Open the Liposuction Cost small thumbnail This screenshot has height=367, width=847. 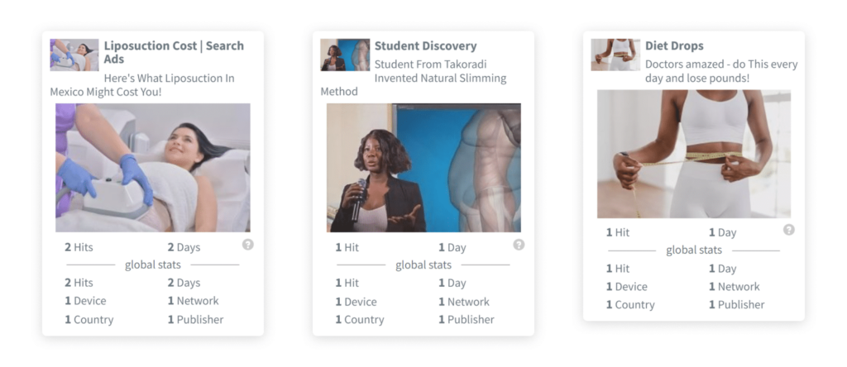pyautogui.click(x=74, y=55)
